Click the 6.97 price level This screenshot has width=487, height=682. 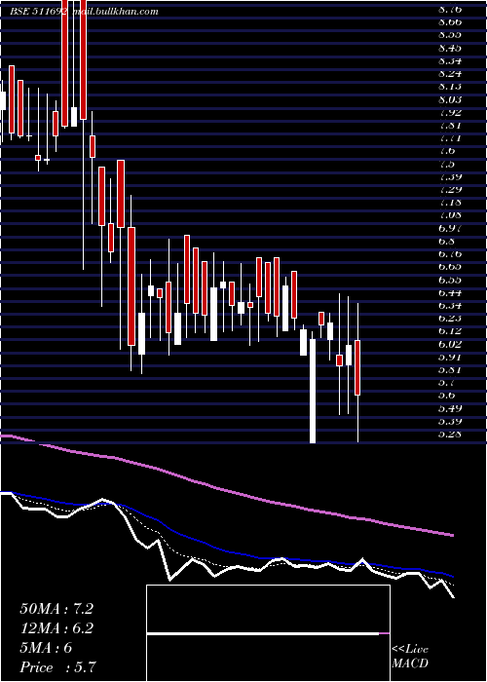coord(450,228)
